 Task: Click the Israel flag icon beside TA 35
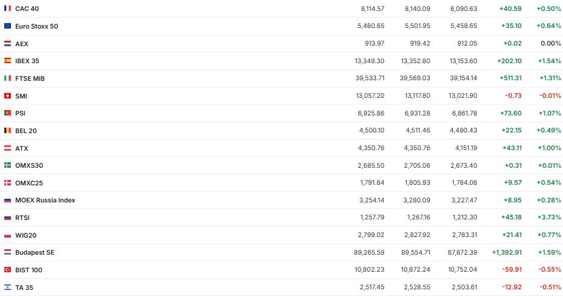point(7,287)
